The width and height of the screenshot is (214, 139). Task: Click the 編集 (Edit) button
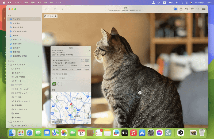(x=204, y=9)
